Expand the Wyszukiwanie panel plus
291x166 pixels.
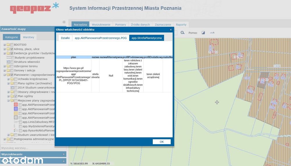[x=64, y=154]
